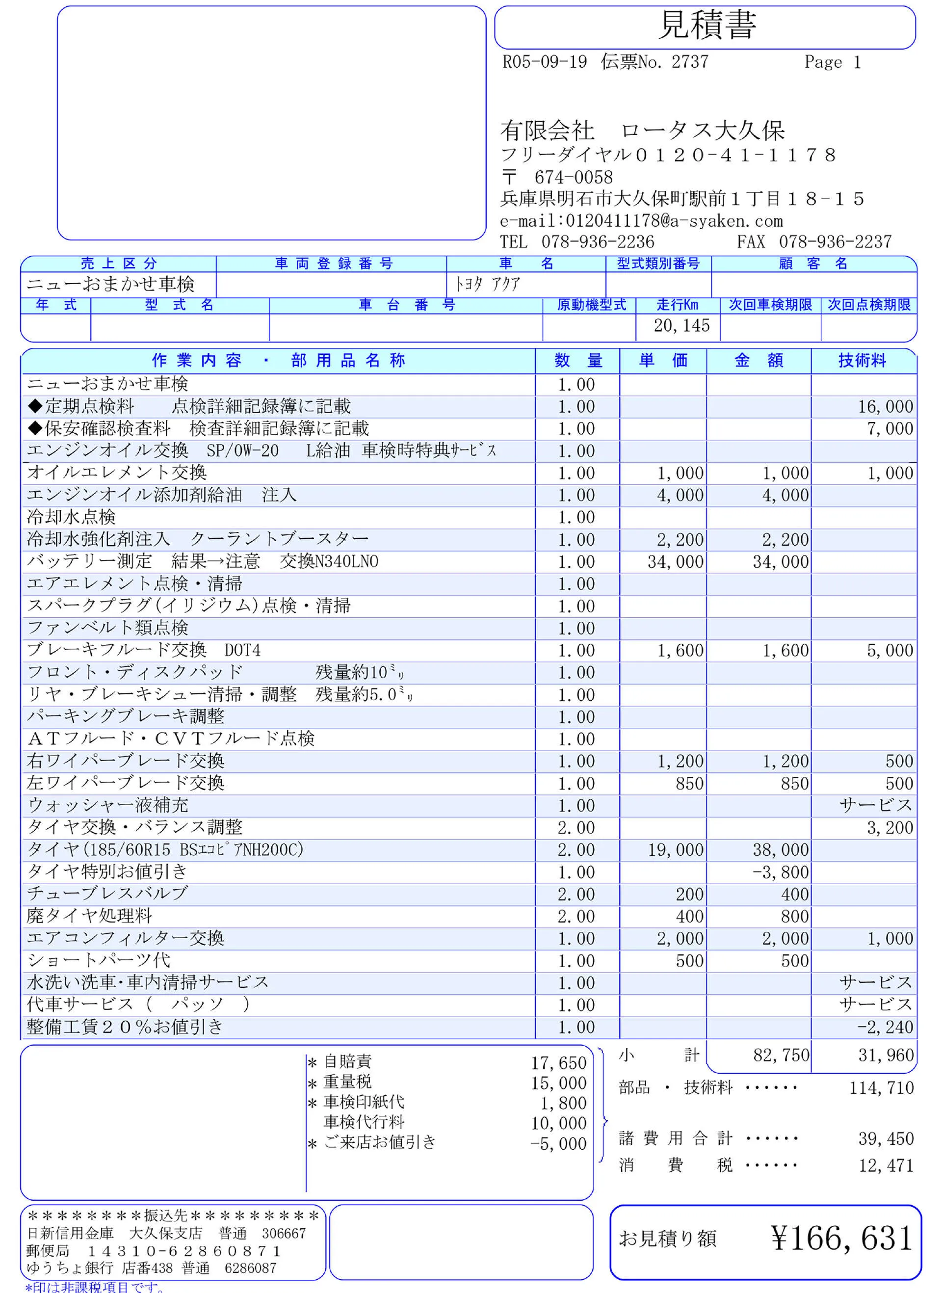Click the company name 有限会社 ロータス大久保
This screenshot has height=1293, width=942.
[643, 130]
